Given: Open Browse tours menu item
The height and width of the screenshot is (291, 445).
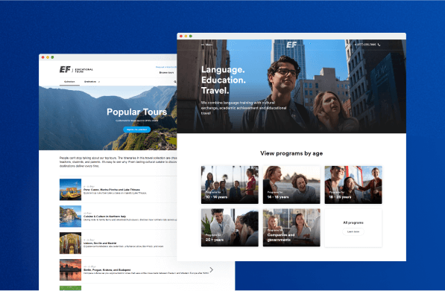Looking at the screenshot, I should point(166,72).
